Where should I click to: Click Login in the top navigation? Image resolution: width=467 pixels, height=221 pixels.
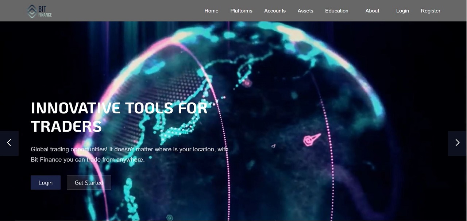coord(402,11)
